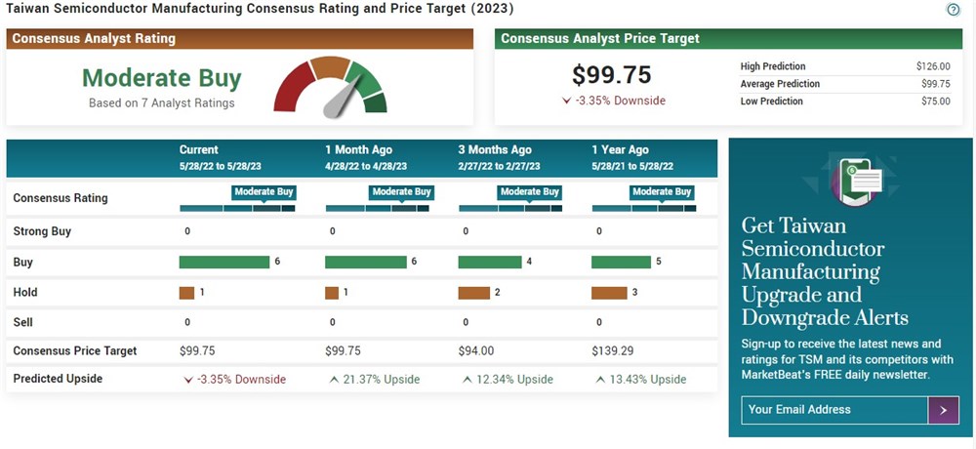Viewport: 976px width, 449px height.
Task: Select the 1 Month Ago column header
Action: 359,149
